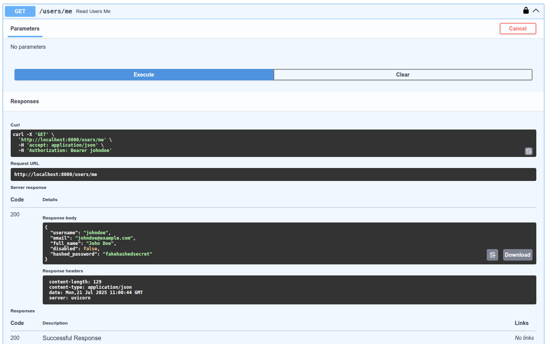Copy the curl command to clipboard
The height and width of the screenshot is (344, 547).
(x=529, y=151)
